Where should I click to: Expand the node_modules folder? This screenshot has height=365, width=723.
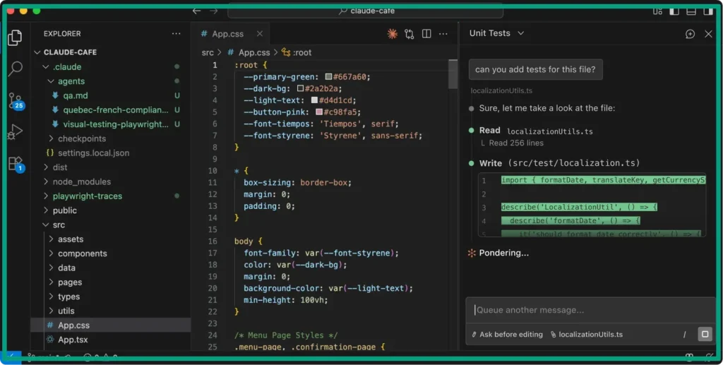[46, 181]
